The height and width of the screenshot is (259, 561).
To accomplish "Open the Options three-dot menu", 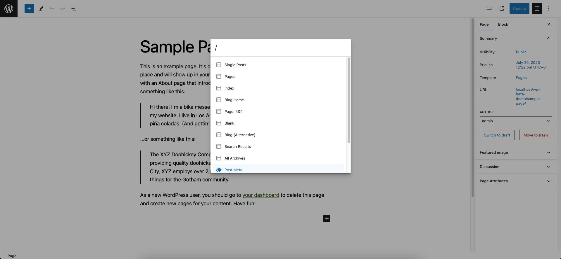I will [x=549, y=8].
